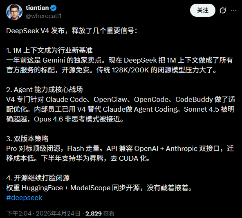Click the 关注 follow button
Image resolution: width=242 pixels, height=218 pixels.
click(202, 10)
